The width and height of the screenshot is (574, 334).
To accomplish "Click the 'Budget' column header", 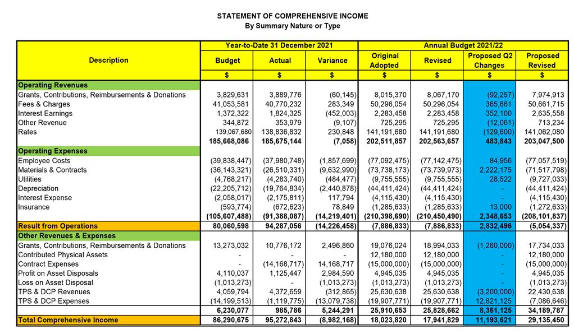I will pyautogui.click(x=227, y=61).
